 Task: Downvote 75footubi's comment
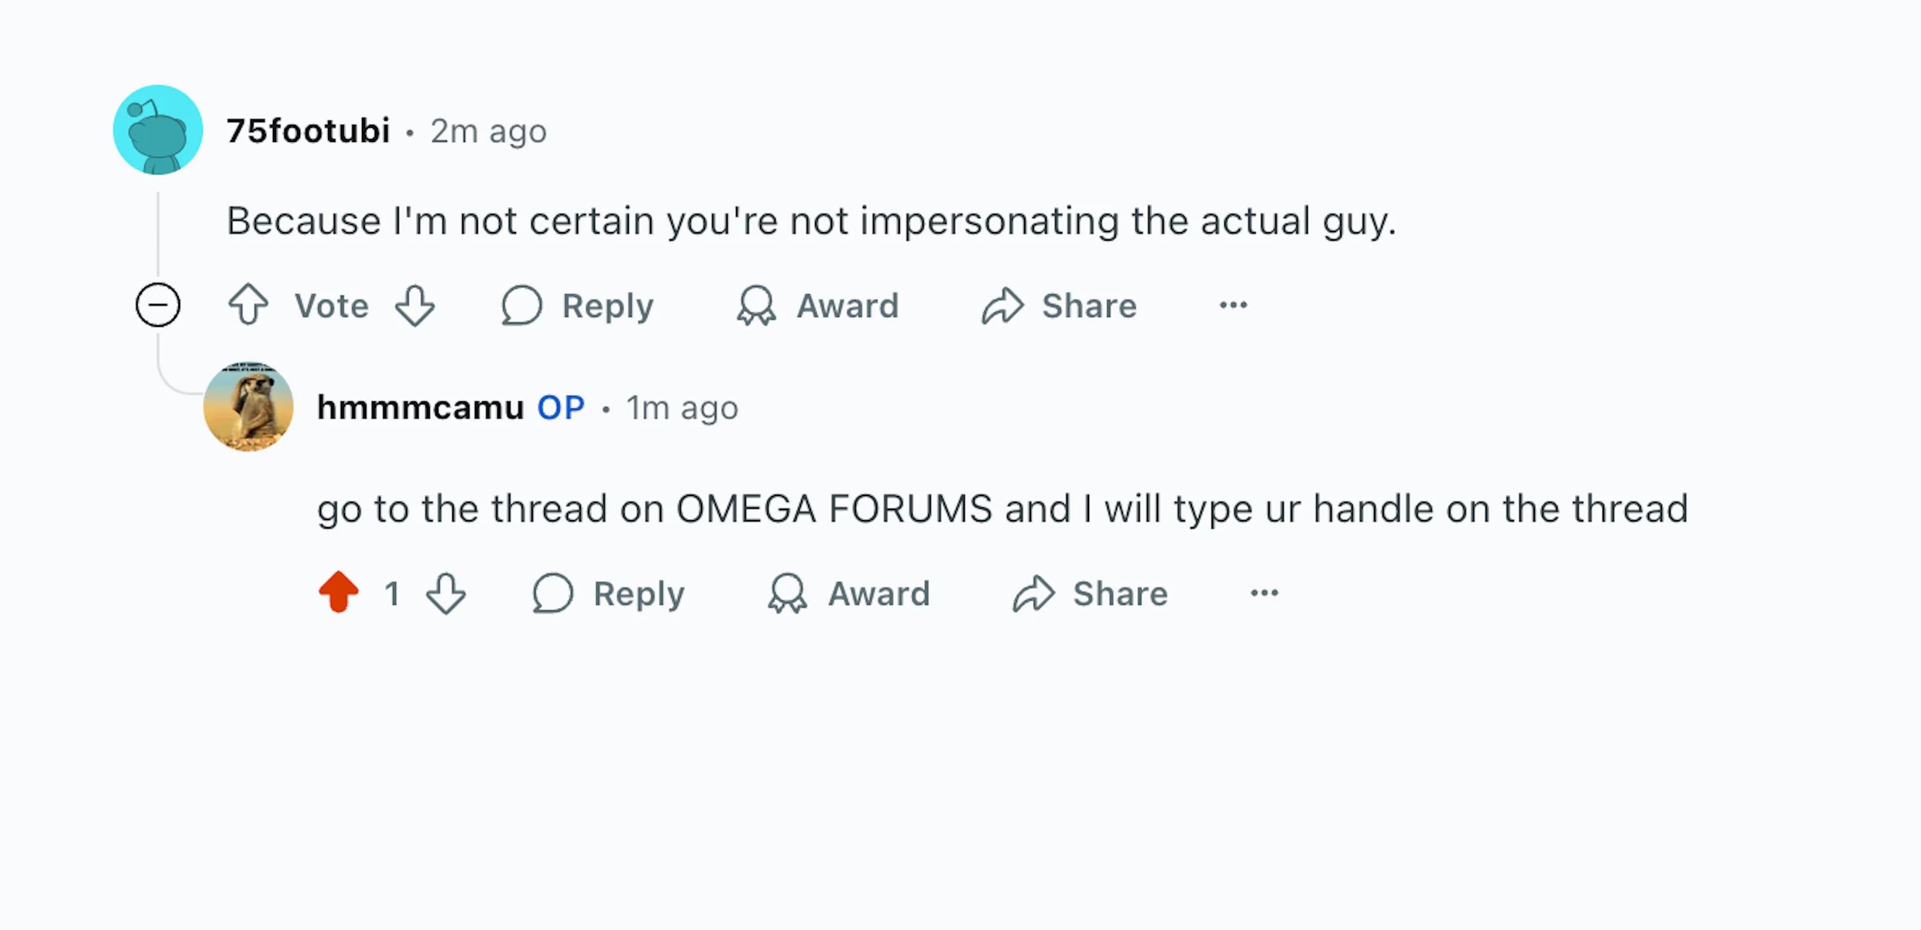click(415, 305)
